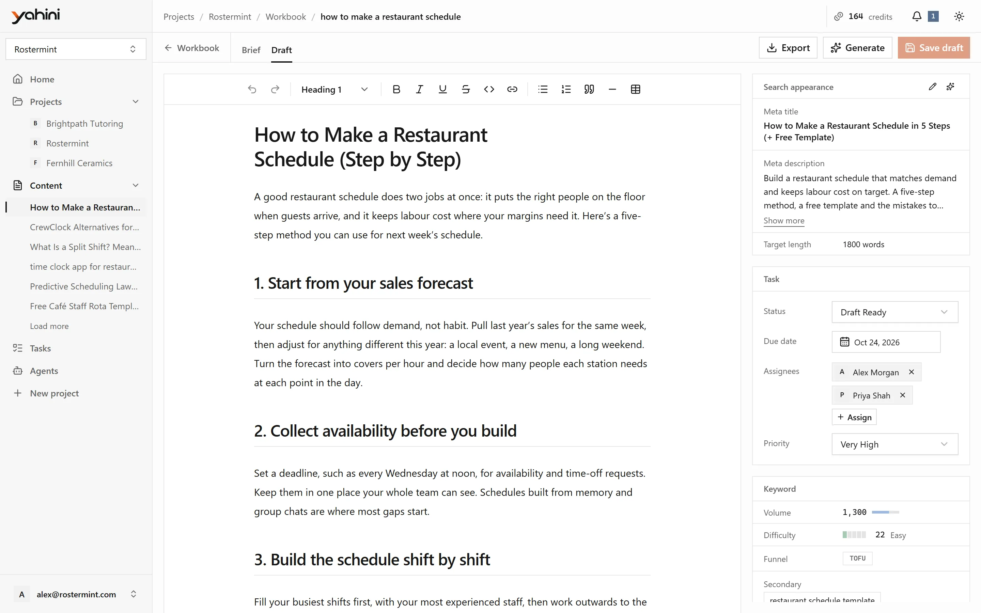Open the Rostermint workspace selector
Image resolution: width=981 pixels, height=613 pixels.
coord(76,49)
